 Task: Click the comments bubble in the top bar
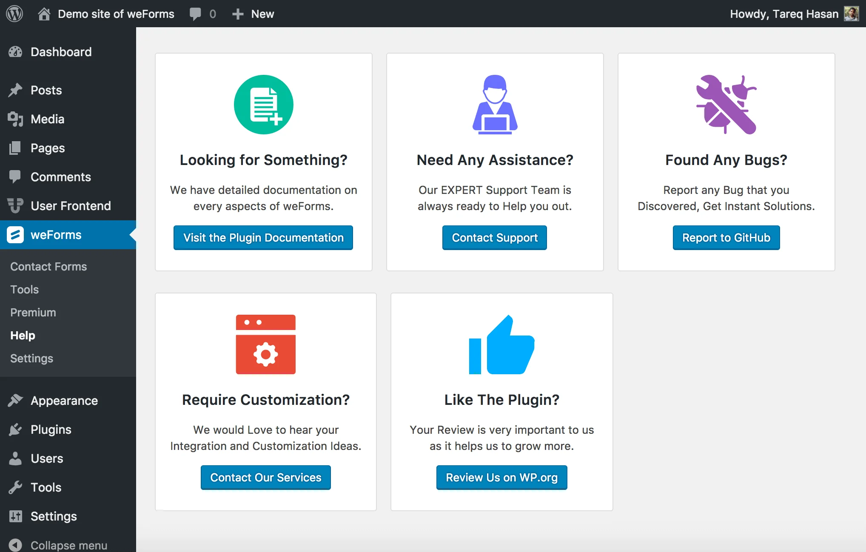point(195,14)
